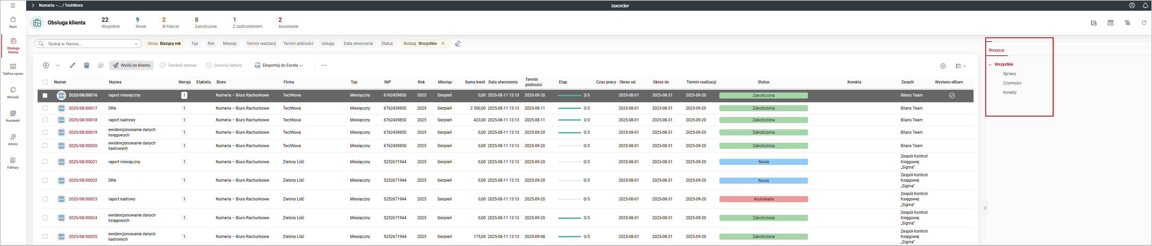Toggle the select-all checkbox in table header

point(45,82)
